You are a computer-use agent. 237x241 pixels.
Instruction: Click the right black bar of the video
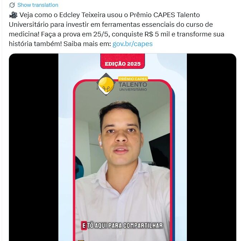point(211,147)
